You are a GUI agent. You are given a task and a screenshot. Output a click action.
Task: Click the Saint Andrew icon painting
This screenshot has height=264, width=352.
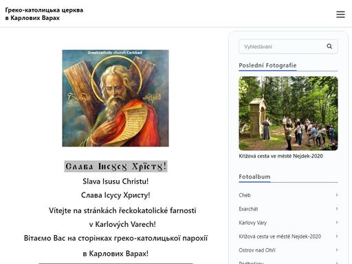tap(115, 98)
